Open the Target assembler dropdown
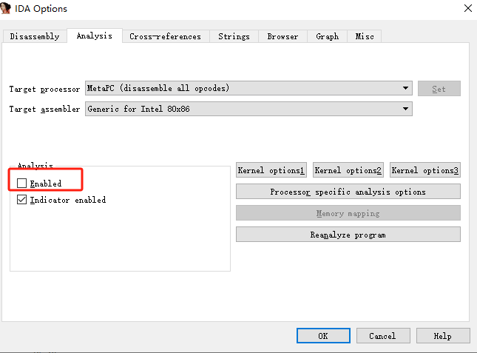The height and width of the screenshot is (353, 477). 406,109
